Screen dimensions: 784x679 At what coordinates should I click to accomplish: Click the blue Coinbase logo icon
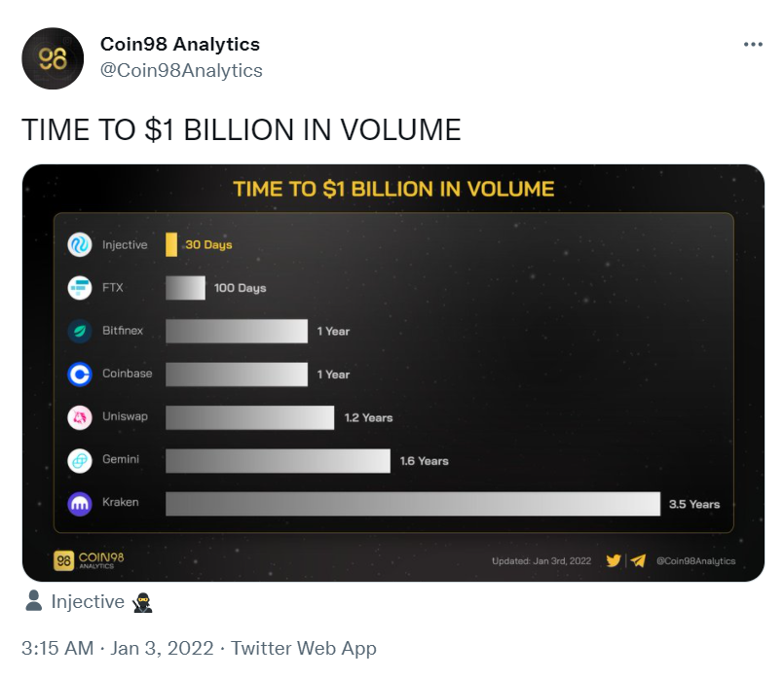80,374
